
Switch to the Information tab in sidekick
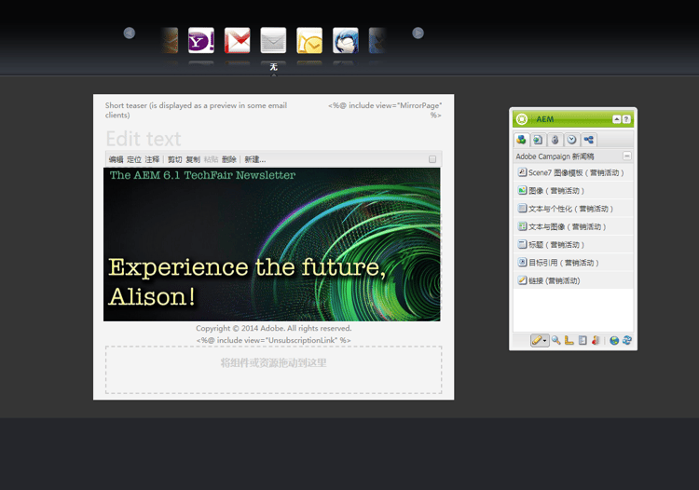pos(555,140)
